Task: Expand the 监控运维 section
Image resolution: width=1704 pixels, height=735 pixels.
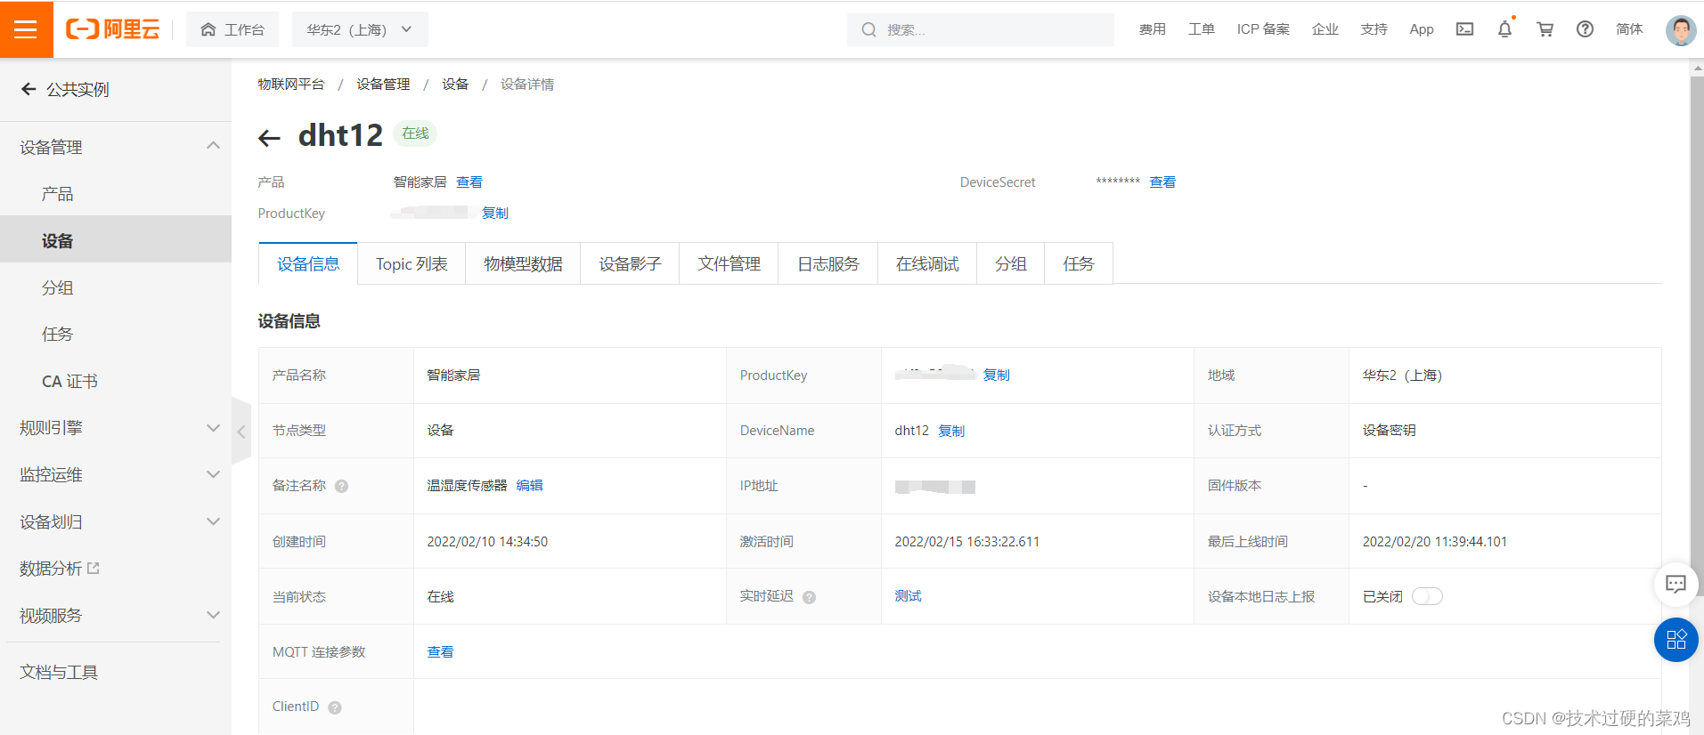Action: click(116, 474)
